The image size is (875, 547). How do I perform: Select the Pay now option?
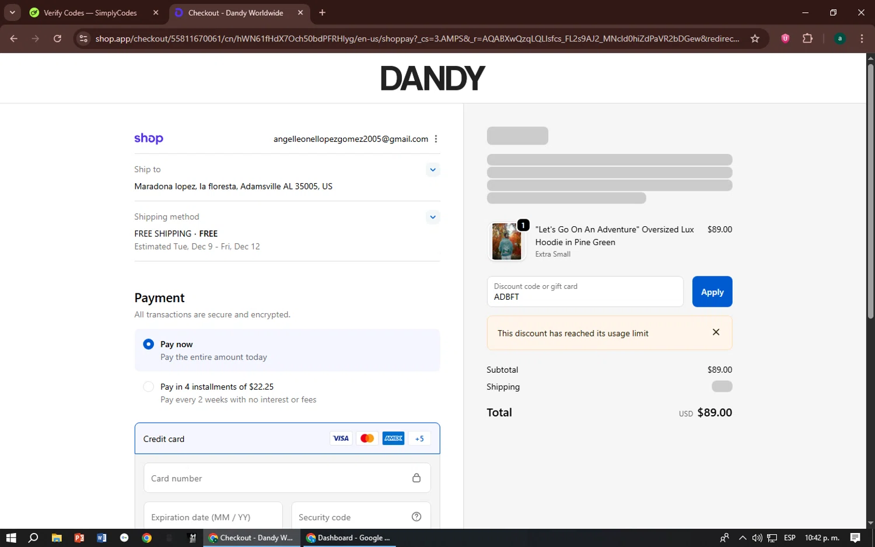(148, 344)
